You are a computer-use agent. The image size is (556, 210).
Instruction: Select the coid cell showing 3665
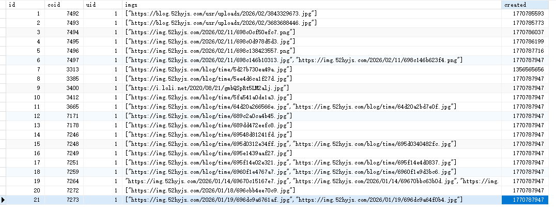click(64, 107)
